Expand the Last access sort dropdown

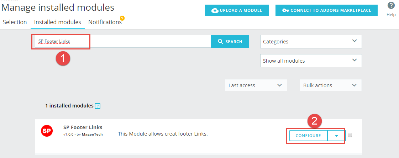coord(256,85)
